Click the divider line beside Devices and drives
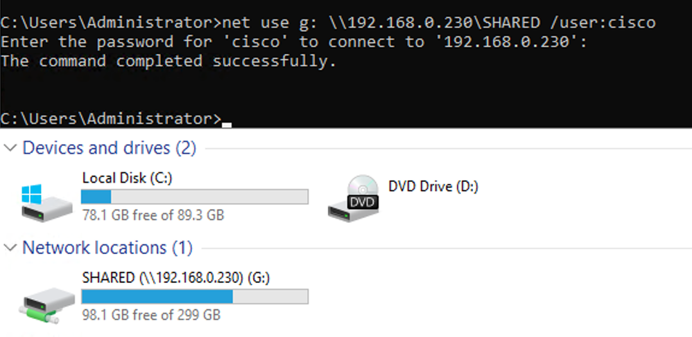 click(449, 149)
